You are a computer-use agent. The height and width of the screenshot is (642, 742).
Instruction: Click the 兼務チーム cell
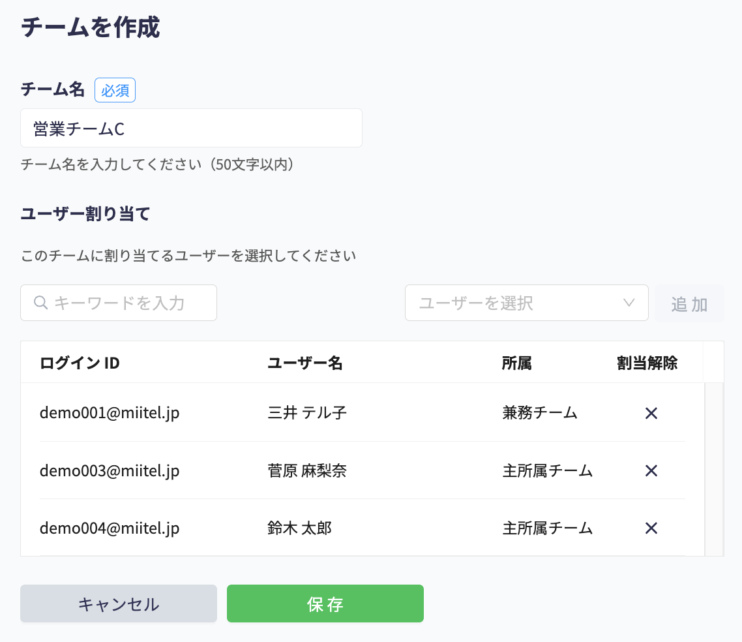tap(539, 413)
